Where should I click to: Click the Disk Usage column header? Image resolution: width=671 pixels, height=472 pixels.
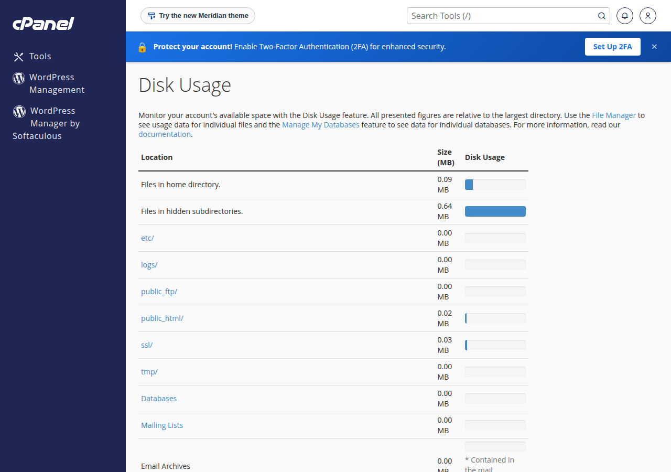pos(485,157)
